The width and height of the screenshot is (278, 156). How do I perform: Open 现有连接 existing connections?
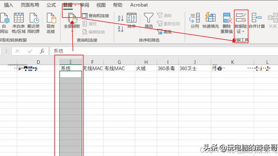pos(51,23)
